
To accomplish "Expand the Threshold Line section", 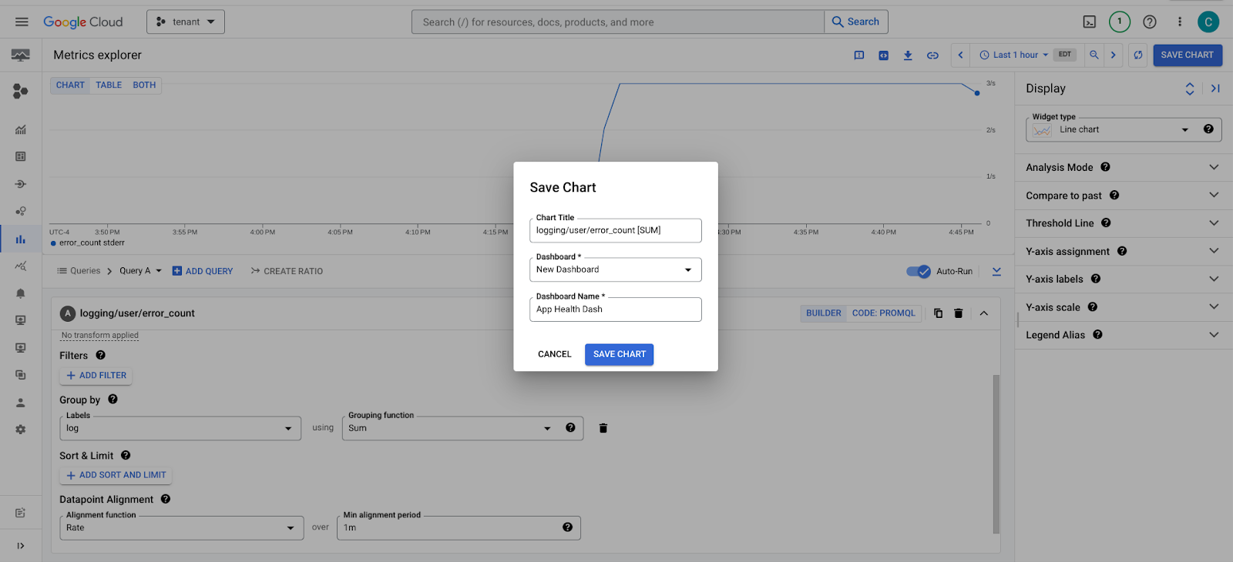I will (1124, 223).
